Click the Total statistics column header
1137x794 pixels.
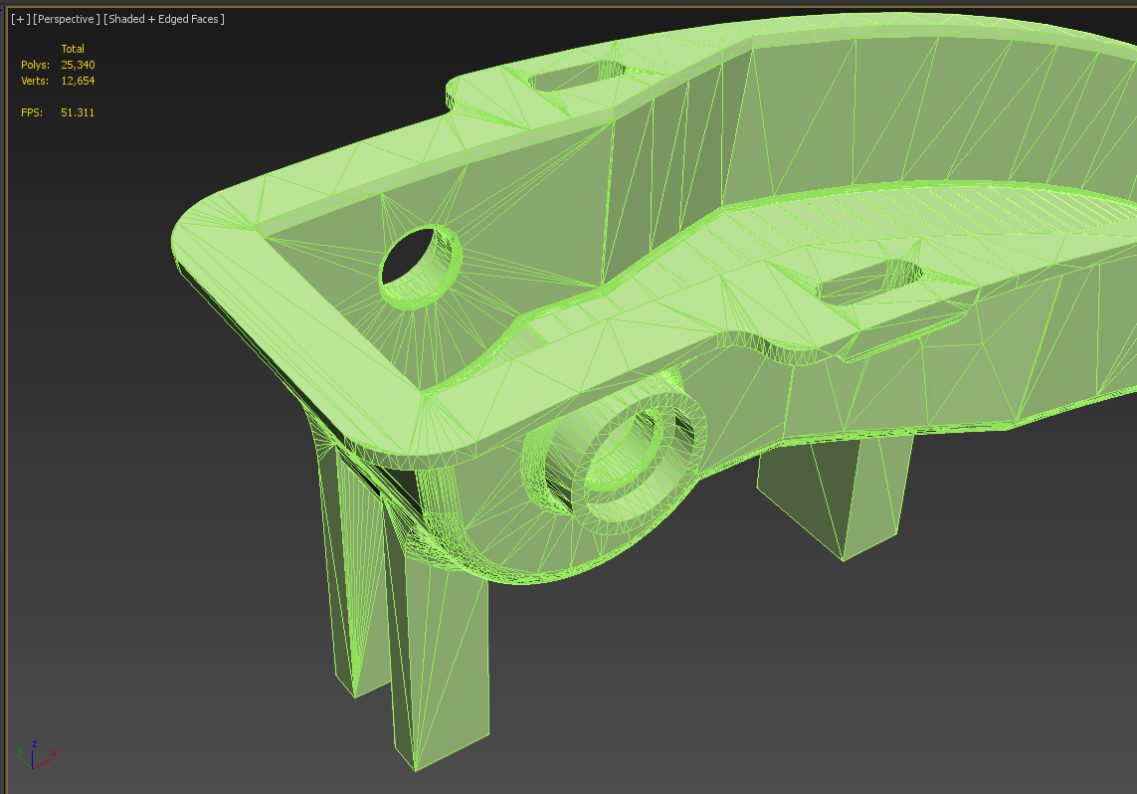click(x=73, y=49)
